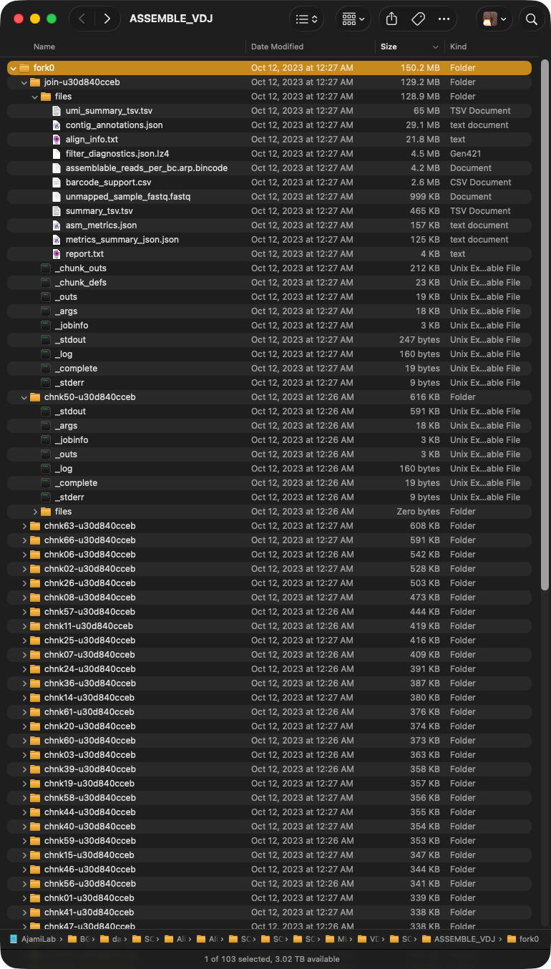
Task: Select the umi_summary_tsv.tsv file
Action: pos(109,111)
